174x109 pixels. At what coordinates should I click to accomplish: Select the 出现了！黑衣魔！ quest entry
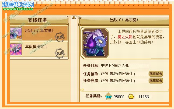tap(39, 33)
